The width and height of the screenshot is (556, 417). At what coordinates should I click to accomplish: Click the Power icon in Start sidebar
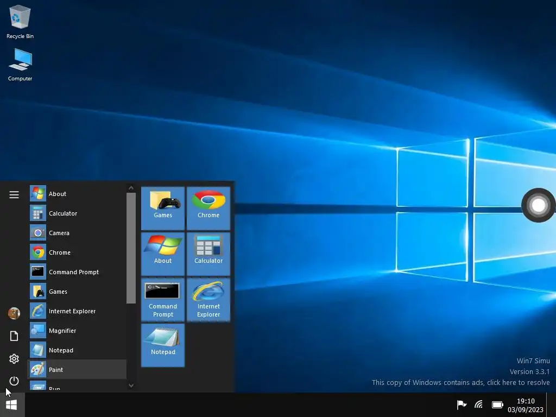pyautogui.click(x=14, y=381)
